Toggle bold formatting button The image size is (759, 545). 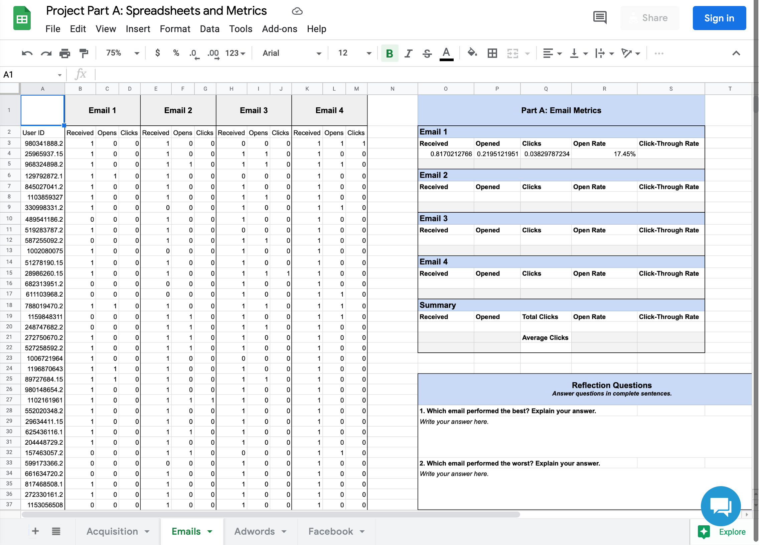point(389,53)
